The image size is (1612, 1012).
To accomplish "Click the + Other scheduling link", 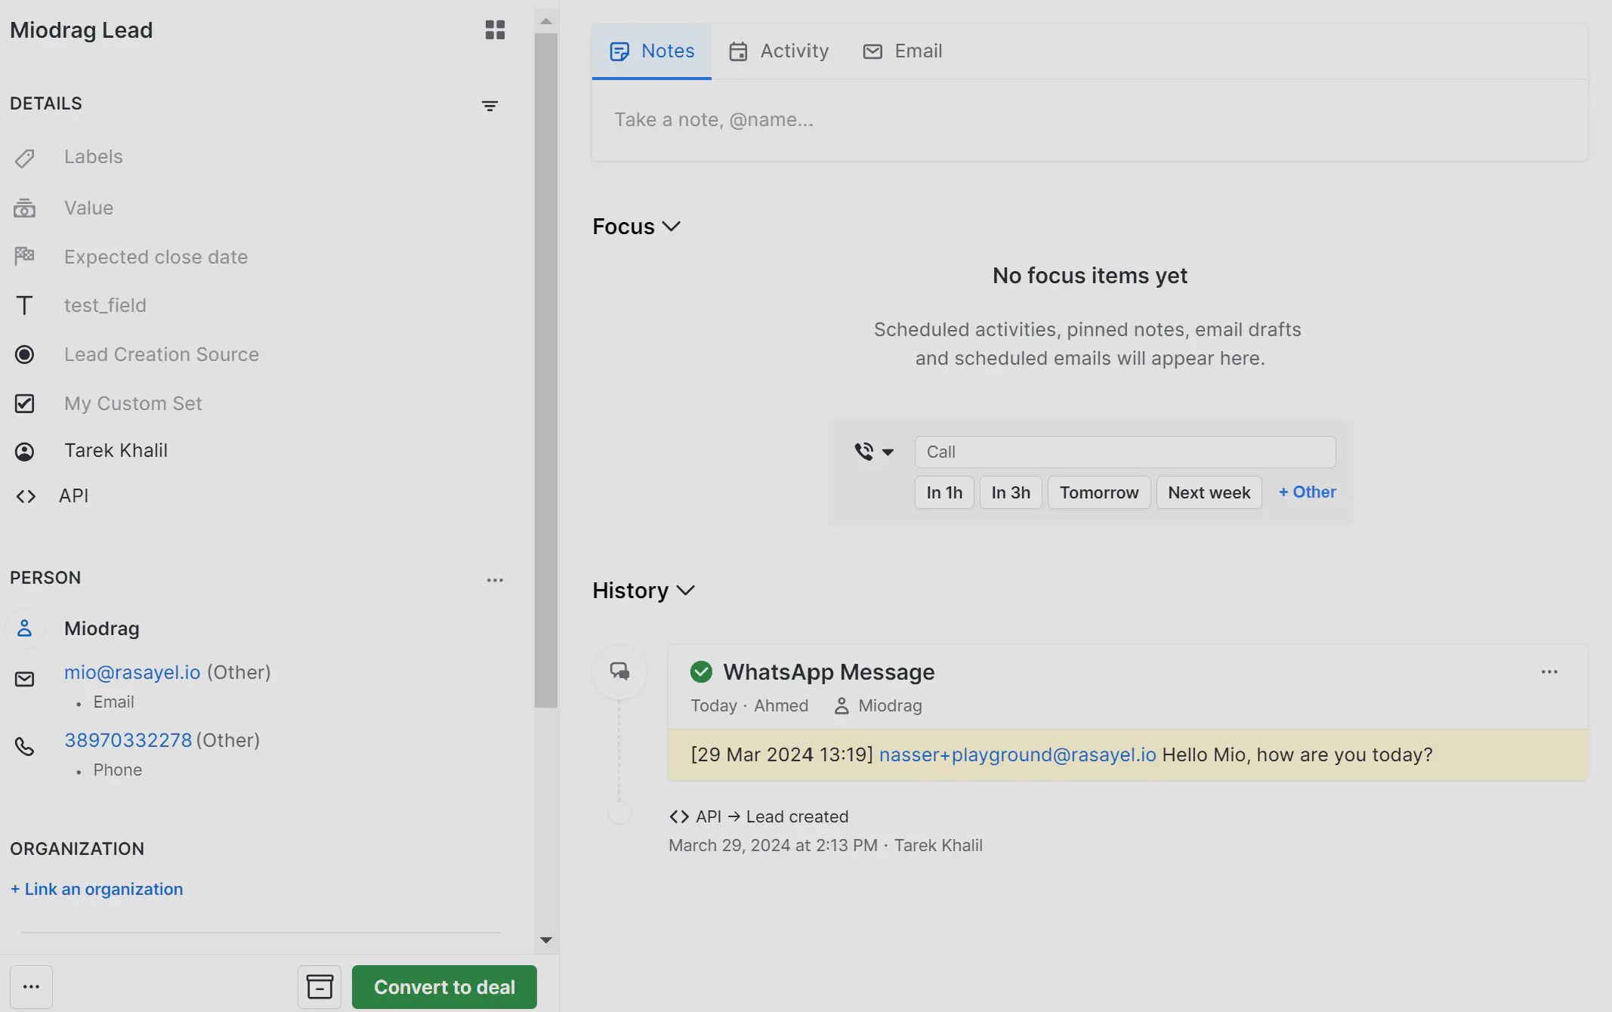I will 1307,492.
